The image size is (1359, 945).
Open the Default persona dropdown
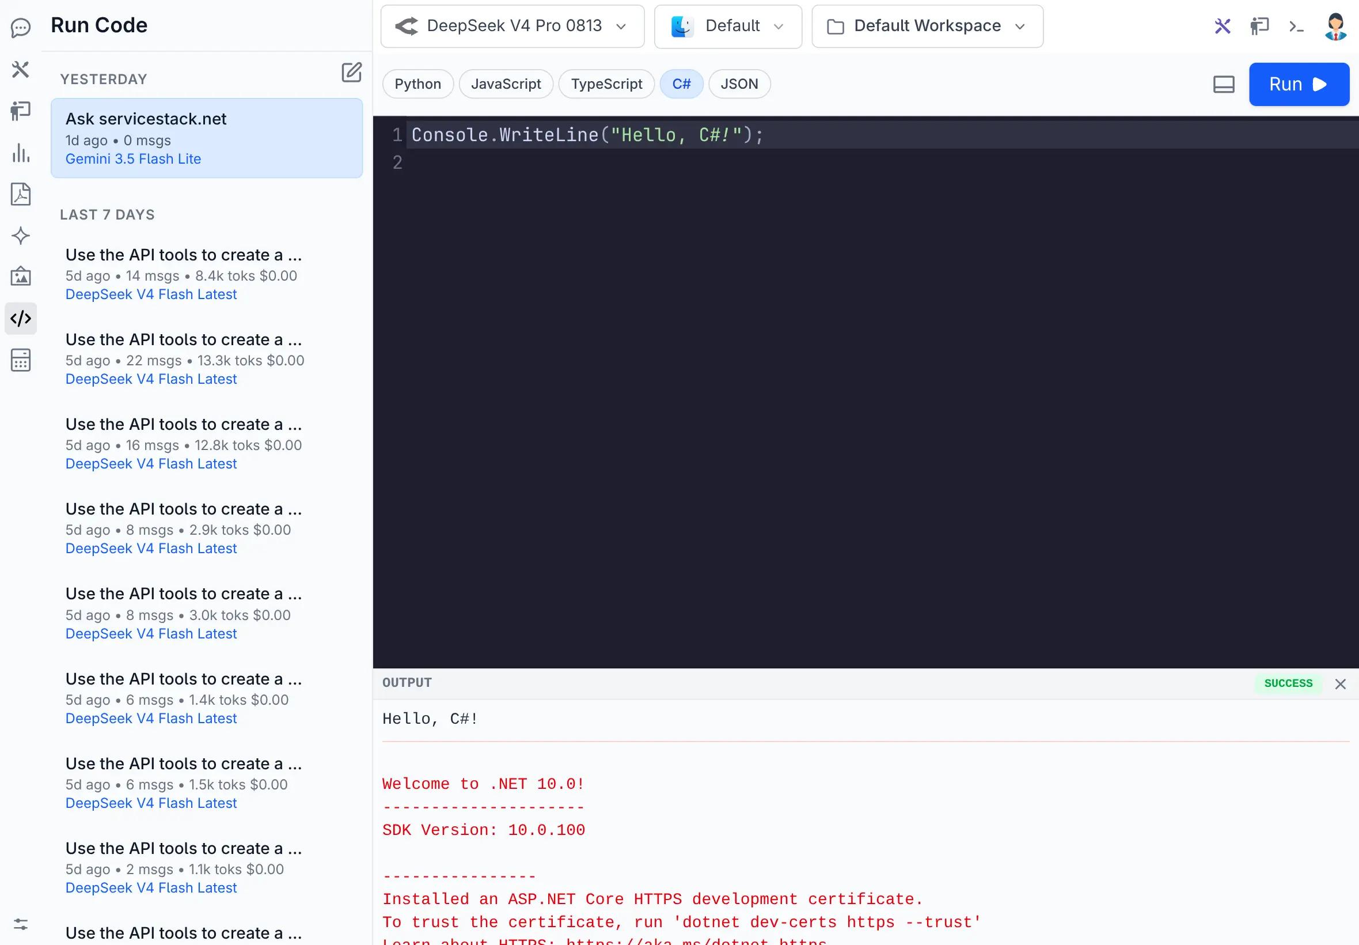(x=728, y=26)
